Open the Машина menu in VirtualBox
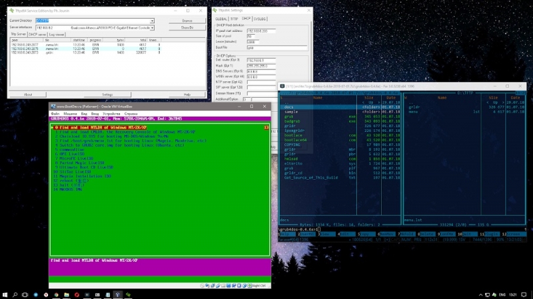Image resolution: width=533 pixels, height=299 pixels. point(70,113)
